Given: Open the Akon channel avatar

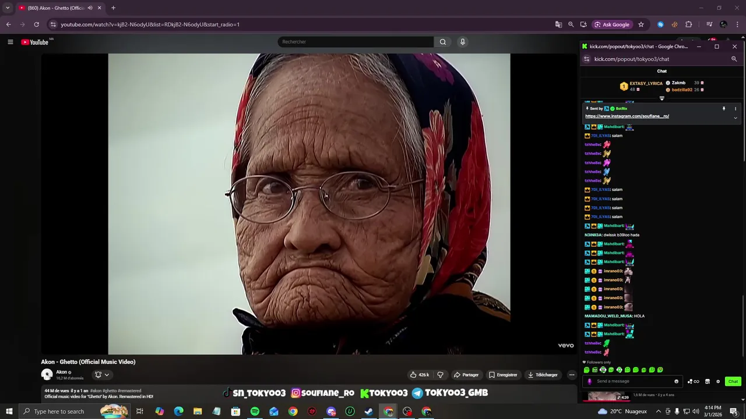Looking at the screenshot, I should (47, 375).
